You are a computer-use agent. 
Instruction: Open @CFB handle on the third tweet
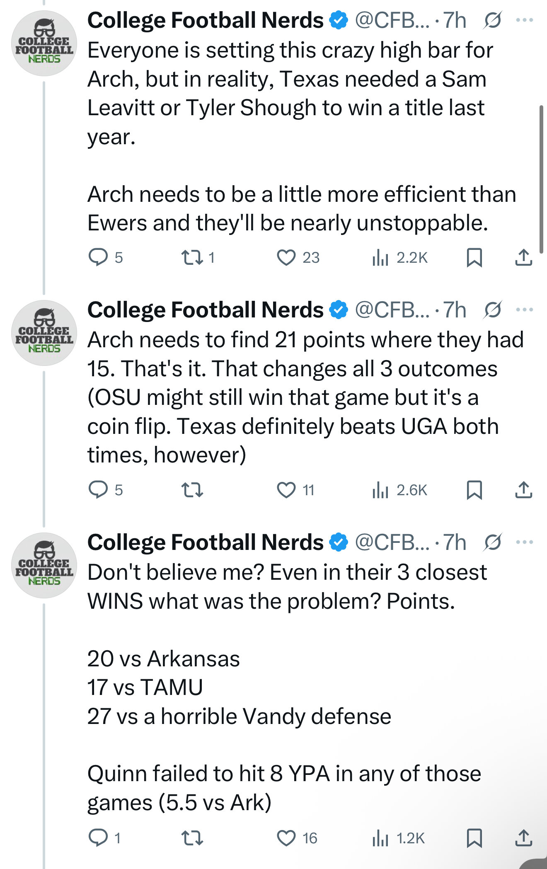point(392,542)
